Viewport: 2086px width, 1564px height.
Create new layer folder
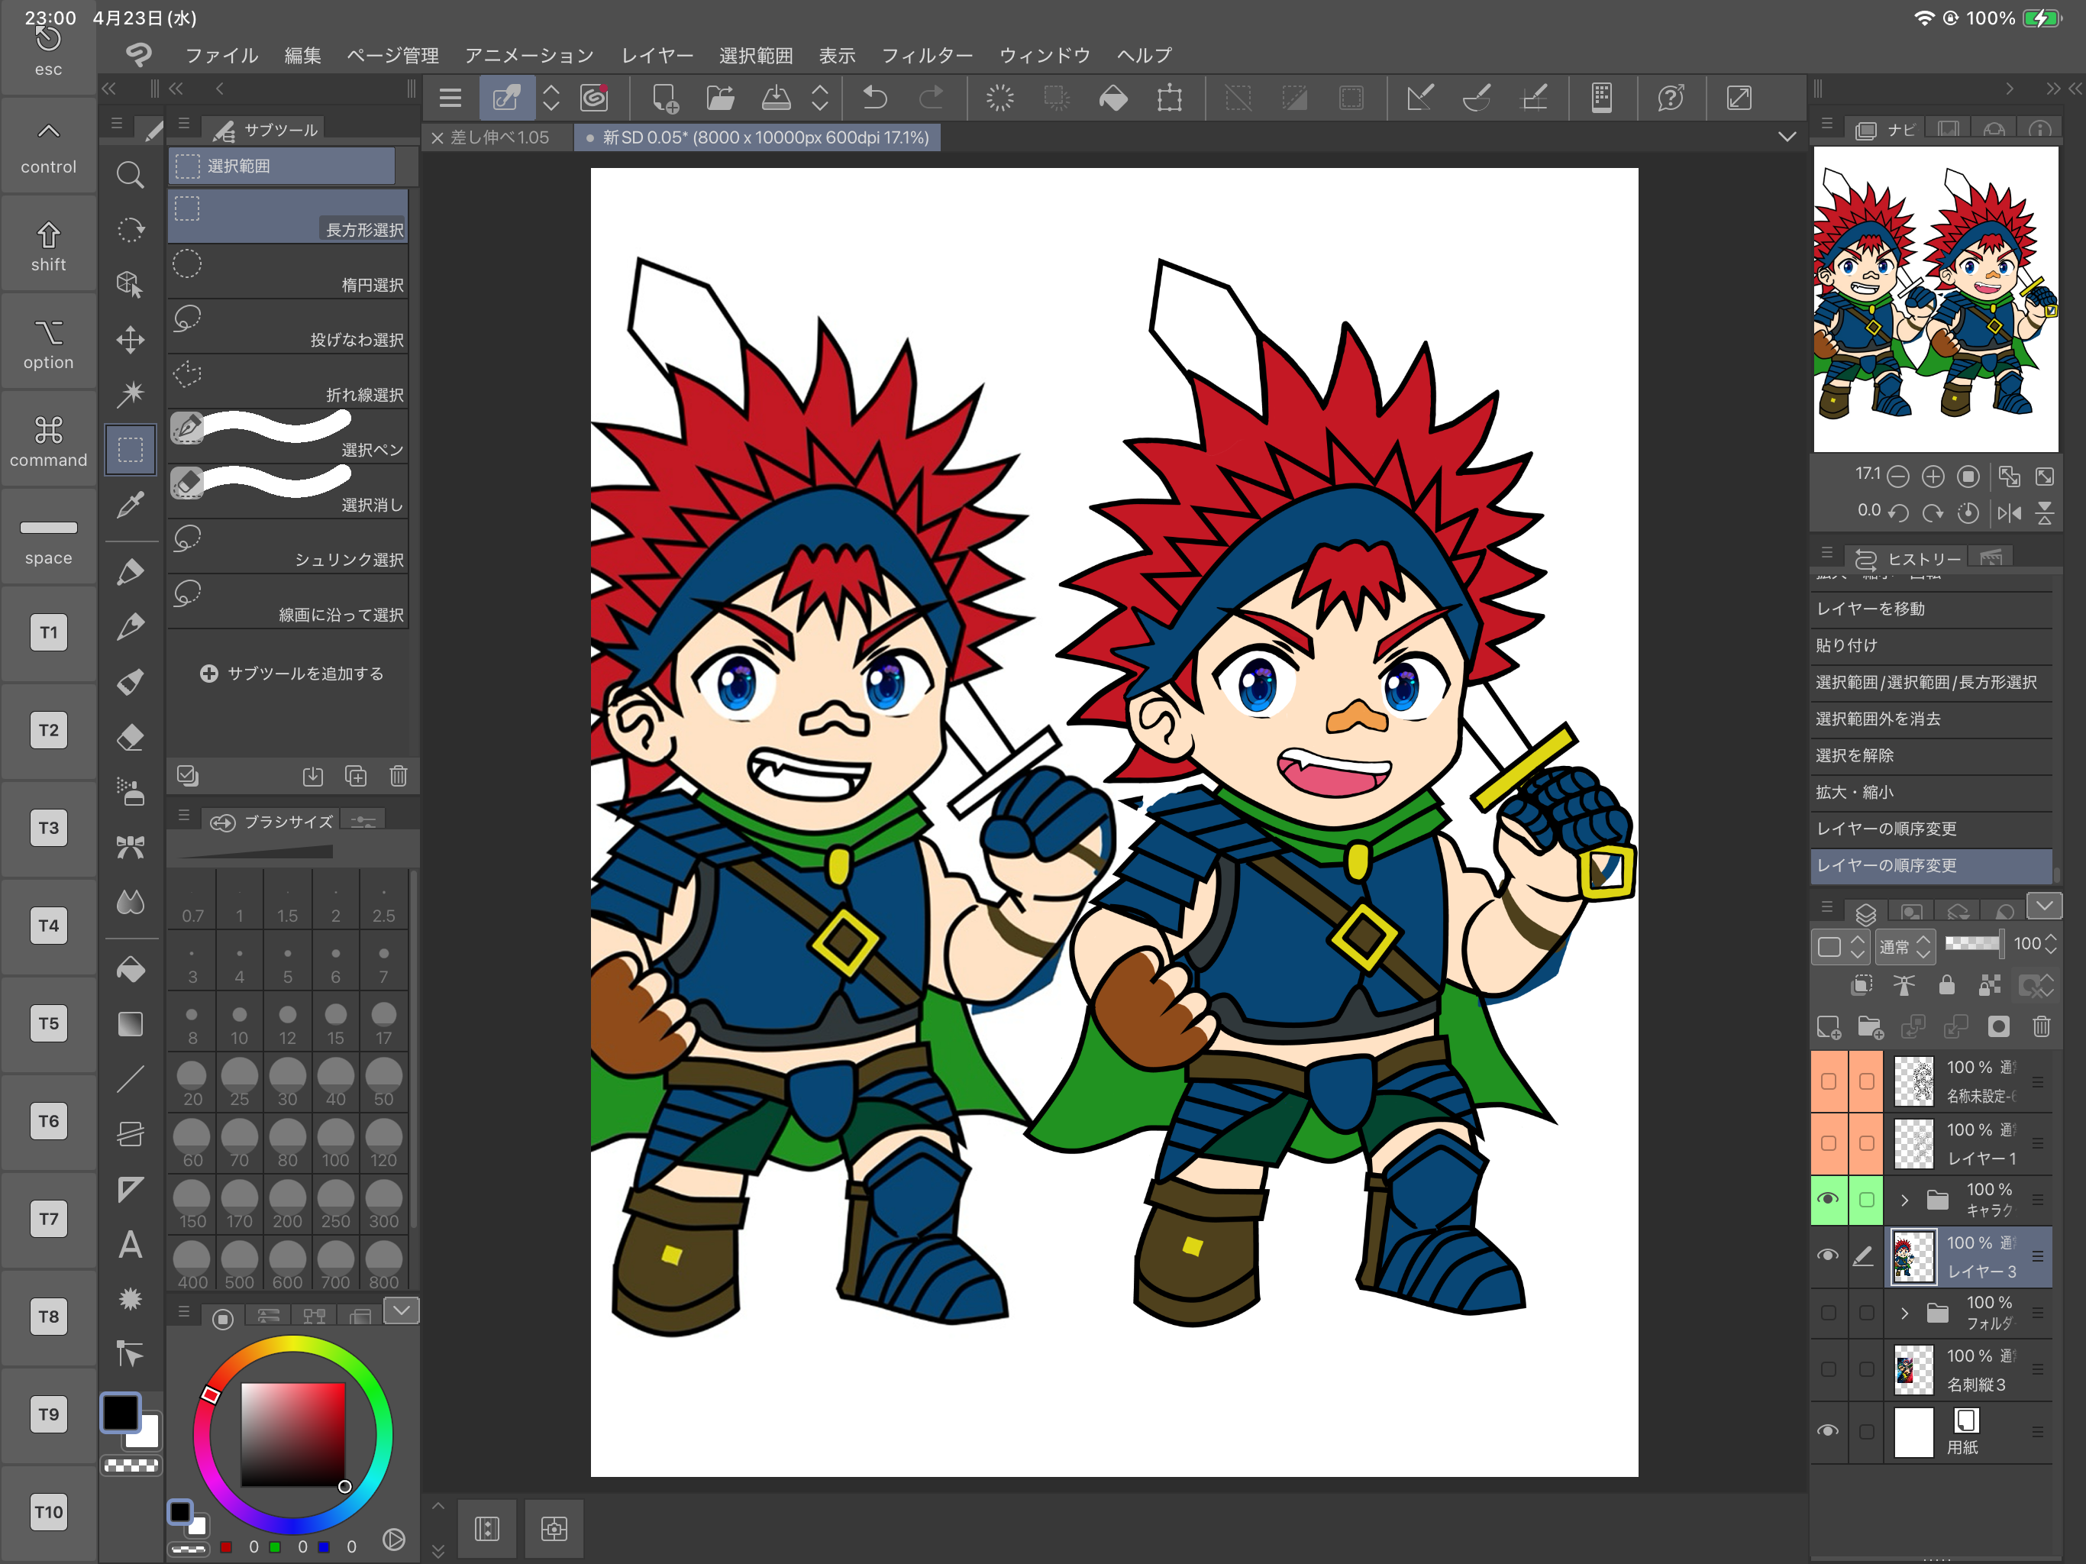[1870, 1026]
